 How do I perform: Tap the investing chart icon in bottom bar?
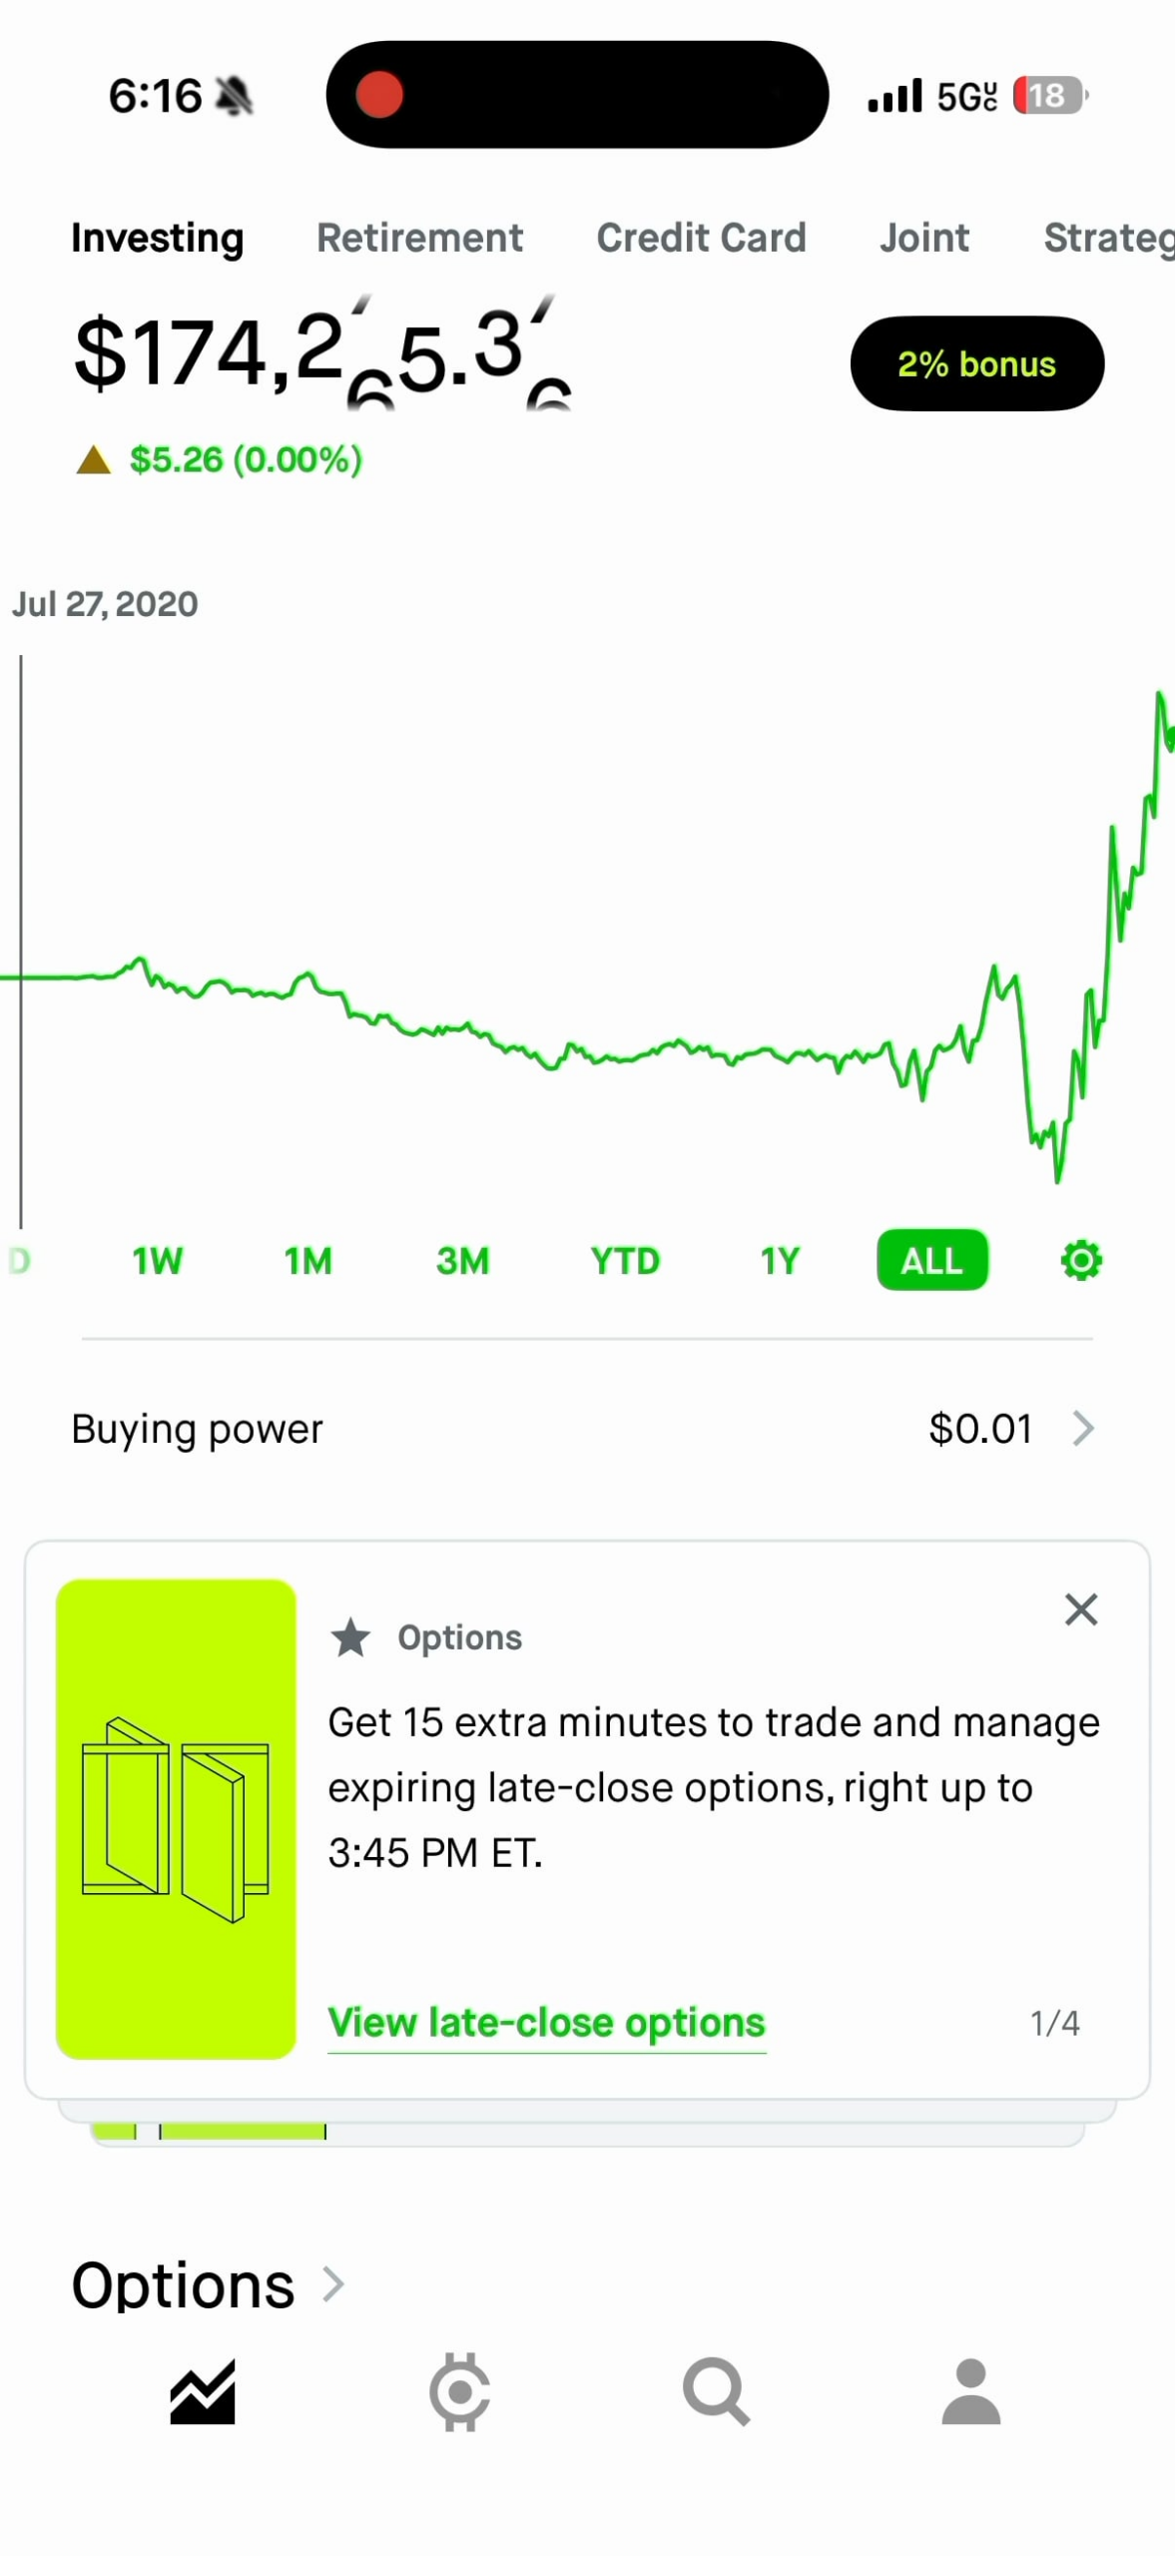(203, 2392)
